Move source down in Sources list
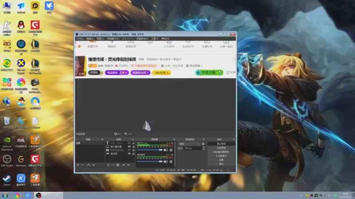The image size is (355, 199). click(128, 165)
